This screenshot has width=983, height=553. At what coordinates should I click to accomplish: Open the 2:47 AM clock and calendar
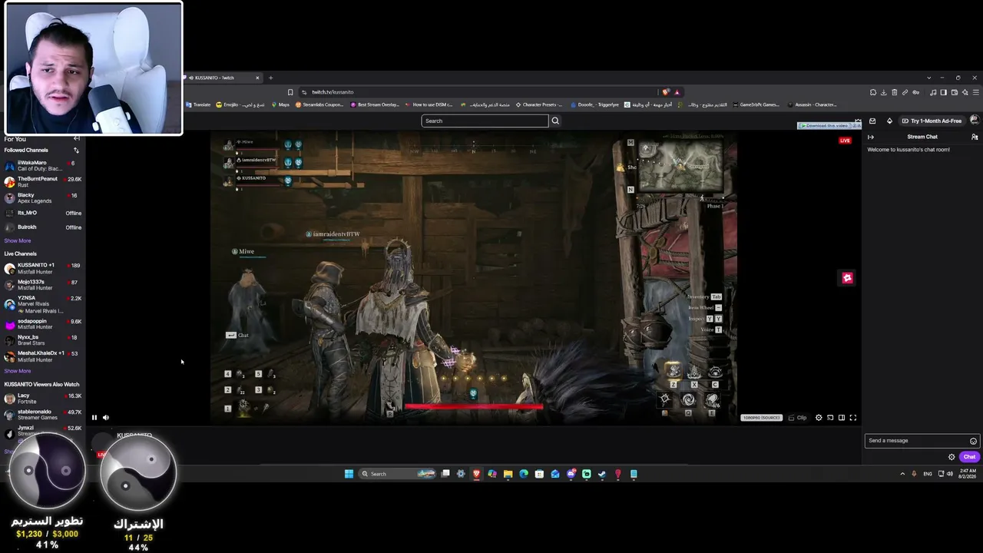pyautogui.click(x=965, y=474)
